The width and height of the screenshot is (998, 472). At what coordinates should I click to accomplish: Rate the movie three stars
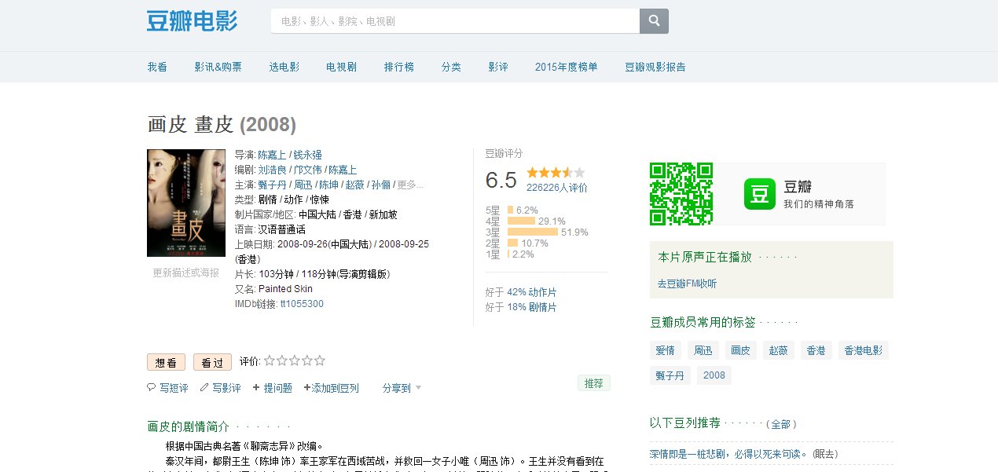(295, 360)
